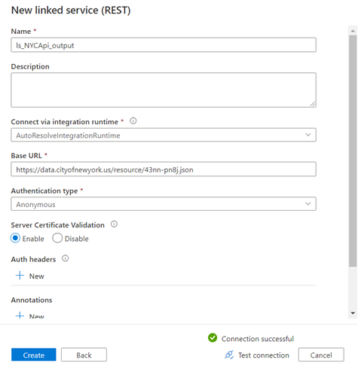358x366 pixels.
Task: Open Server Certificate Validation info tooltip
Action: tap(114, 224)
